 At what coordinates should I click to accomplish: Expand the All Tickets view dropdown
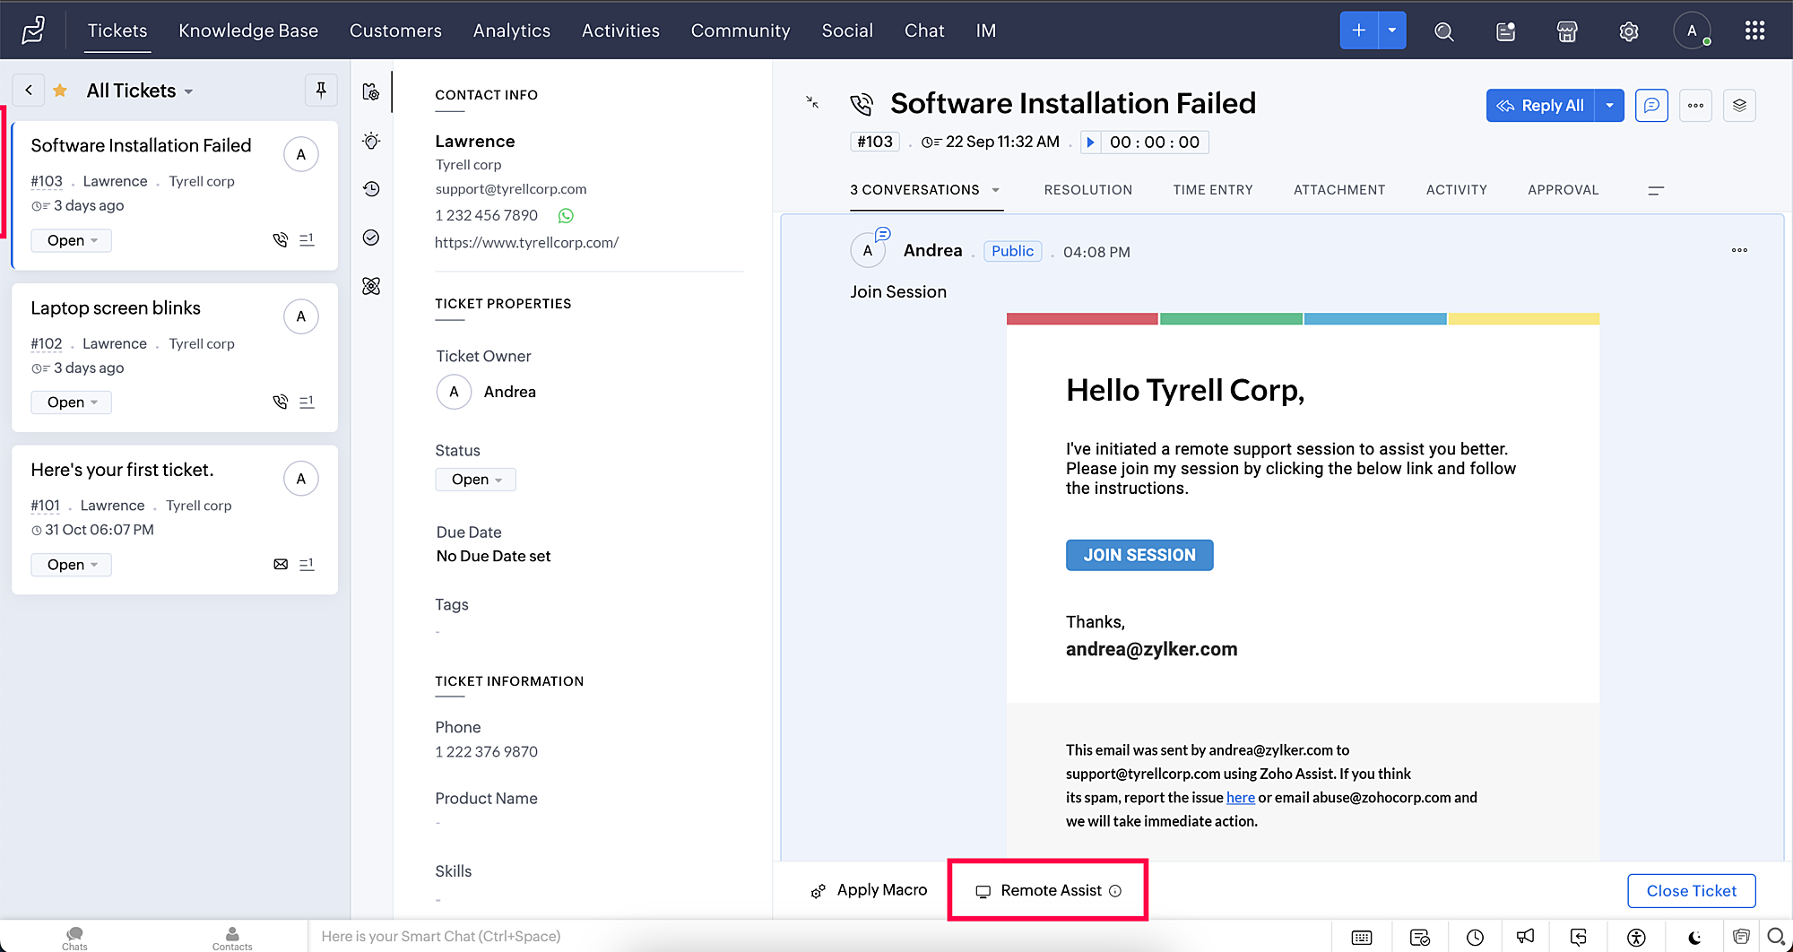(188, 91)
